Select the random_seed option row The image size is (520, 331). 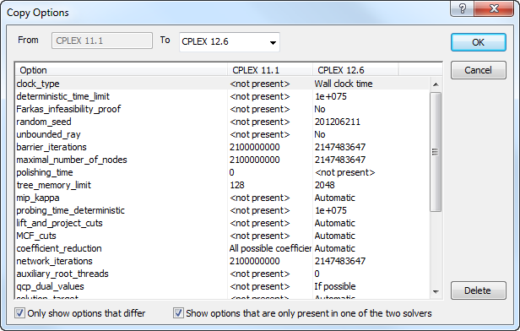[x=222, y=122]
